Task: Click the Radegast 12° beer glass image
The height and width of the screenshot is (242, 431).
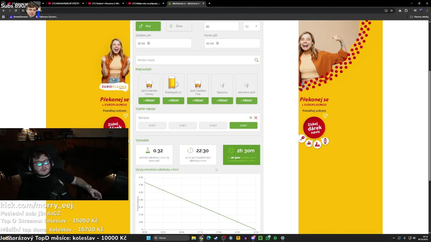Action: 173,82
